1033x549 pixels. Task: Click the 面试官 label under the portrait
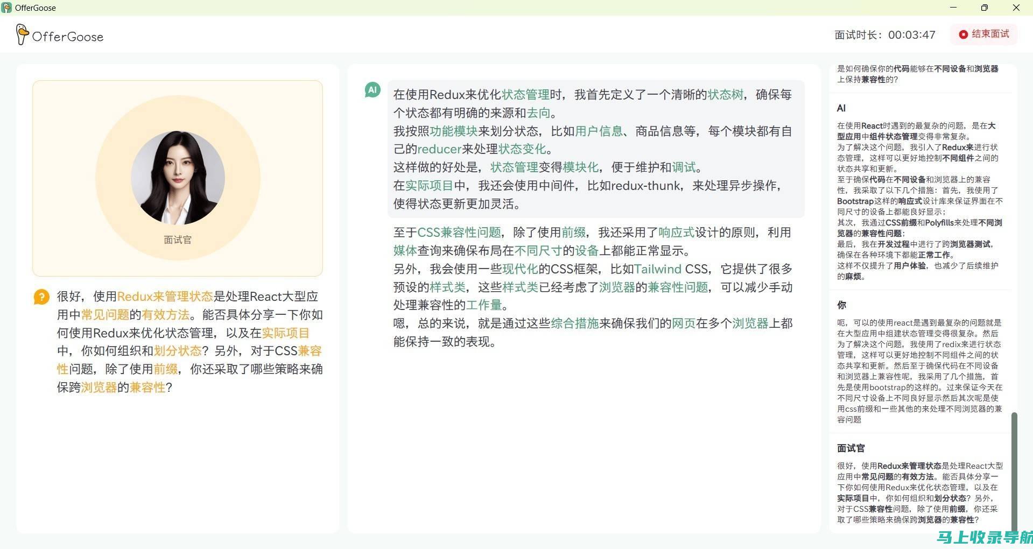point(178,240)
